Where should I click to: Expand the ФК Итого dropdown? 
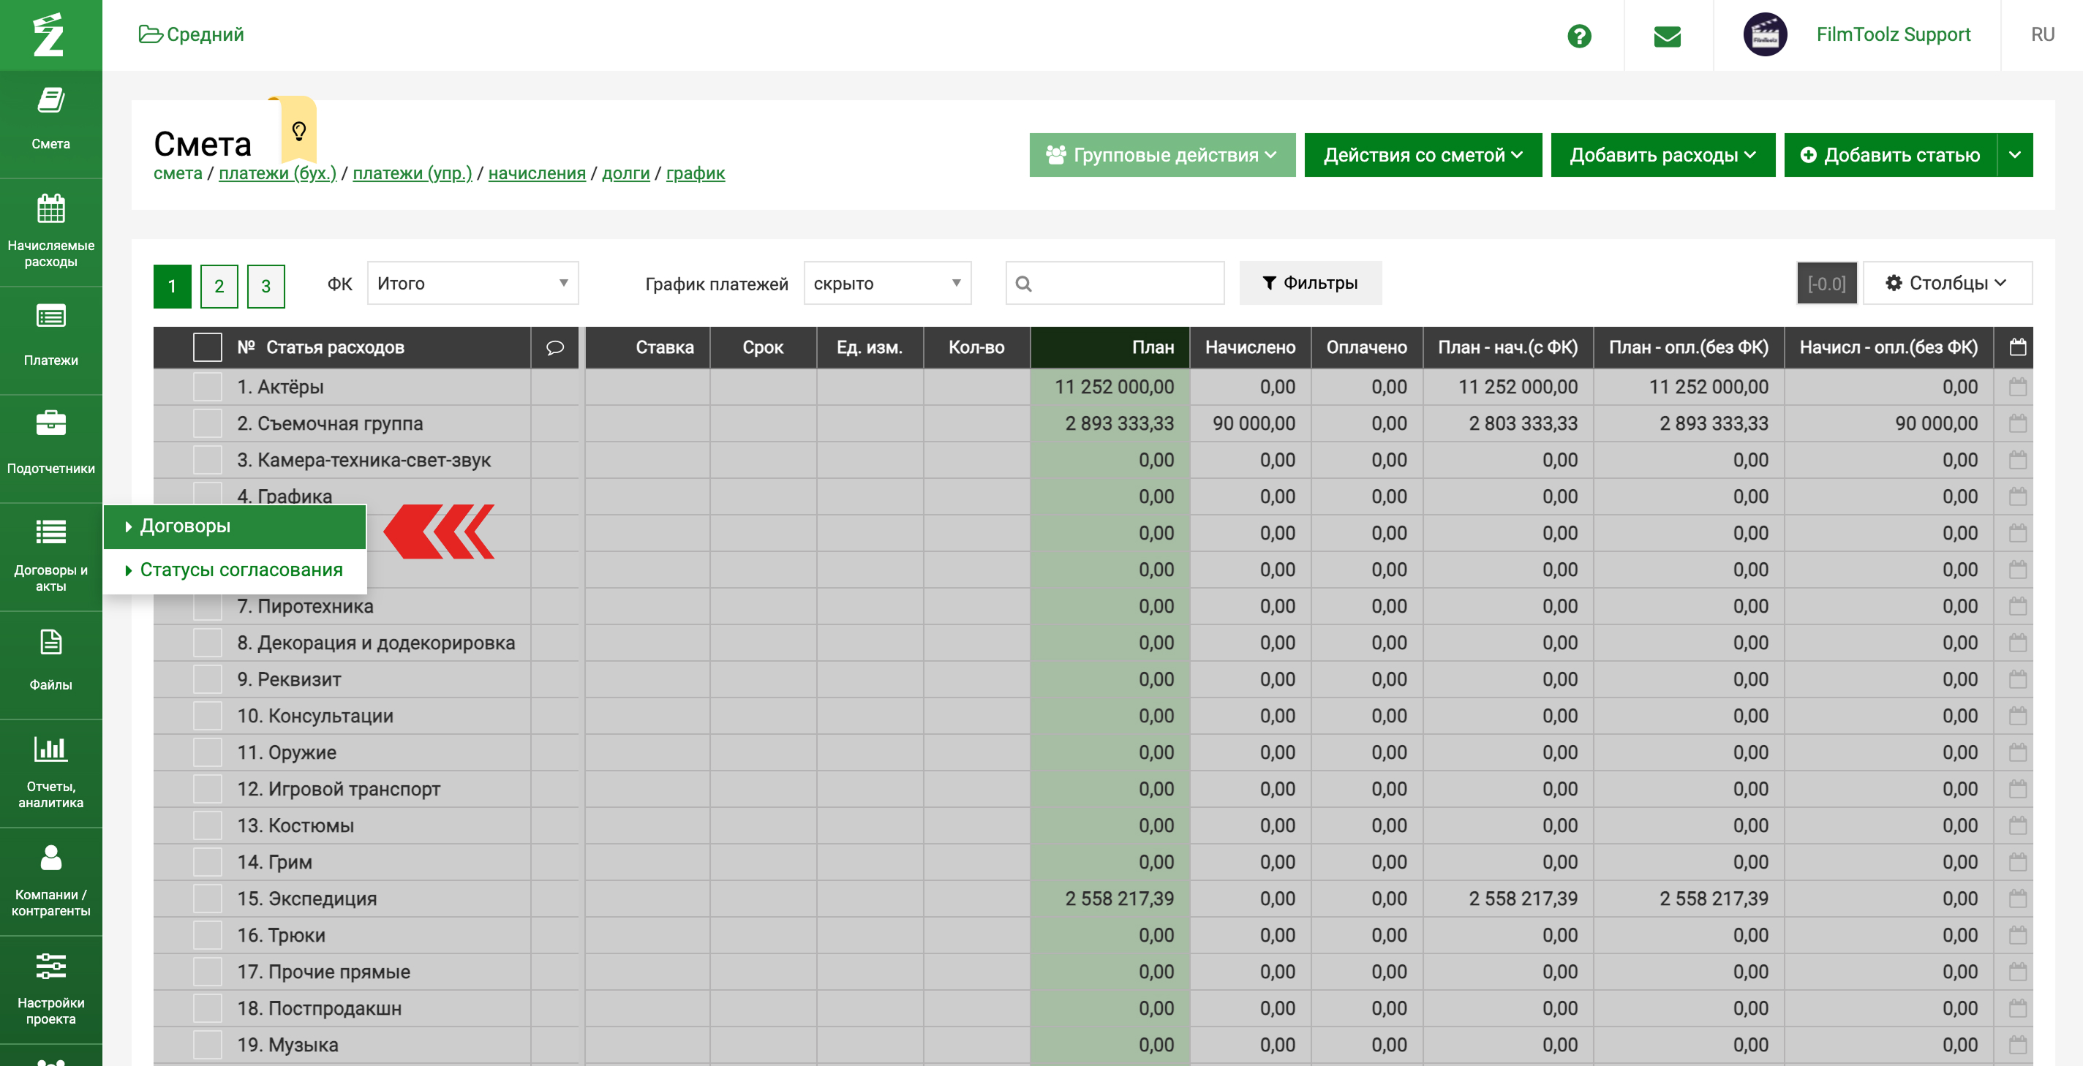(x=472, y=283)
